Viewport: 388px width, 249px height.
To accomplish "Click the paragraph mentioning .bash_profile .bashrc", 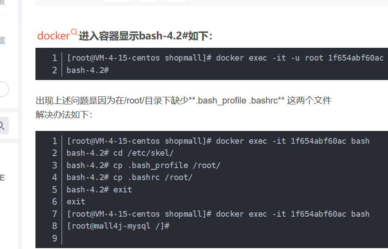I will click(183, 101).
